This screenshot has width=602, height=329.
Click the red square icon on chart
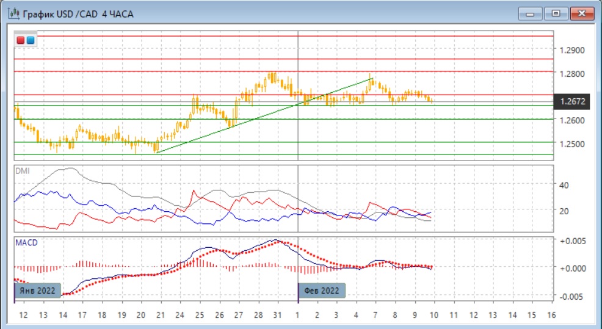point(21,40)
